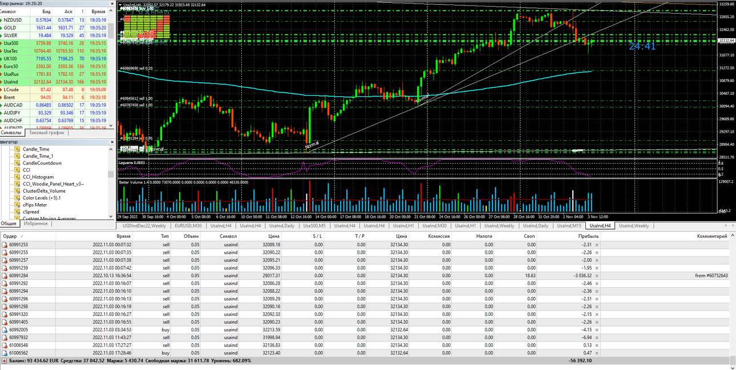Screen dimensions: 736x370
Task: Click the #60869690 sell 0.20 chart label
Action: [x=136, y=68]
